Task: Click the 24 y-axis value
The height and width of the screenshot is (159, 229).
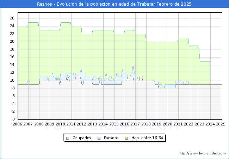Action: tap(12, 26)
